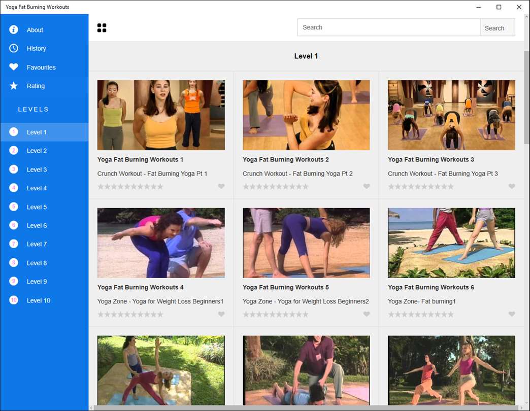Click the horizontal scrollbar at bottom

tap(306, 408)
